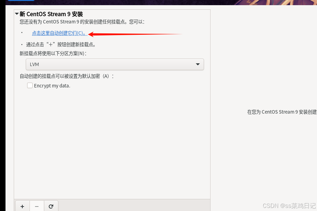Click the dropdown arrow beside LVM
Viewport: 317px width, 211px height.
(198, 64)
